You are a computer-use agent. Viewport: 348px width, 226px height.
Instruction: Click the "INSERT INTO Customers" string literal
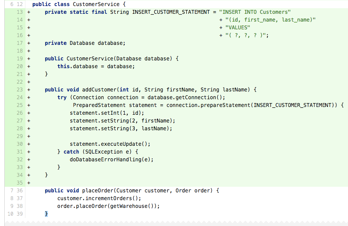coord(255,12)
